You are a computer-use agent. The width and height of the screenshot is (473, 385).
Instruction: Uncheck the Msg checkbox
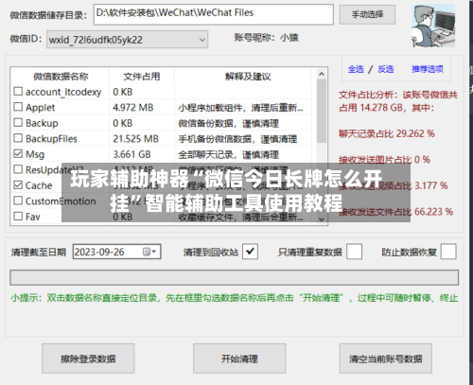[x=18, y=153]
